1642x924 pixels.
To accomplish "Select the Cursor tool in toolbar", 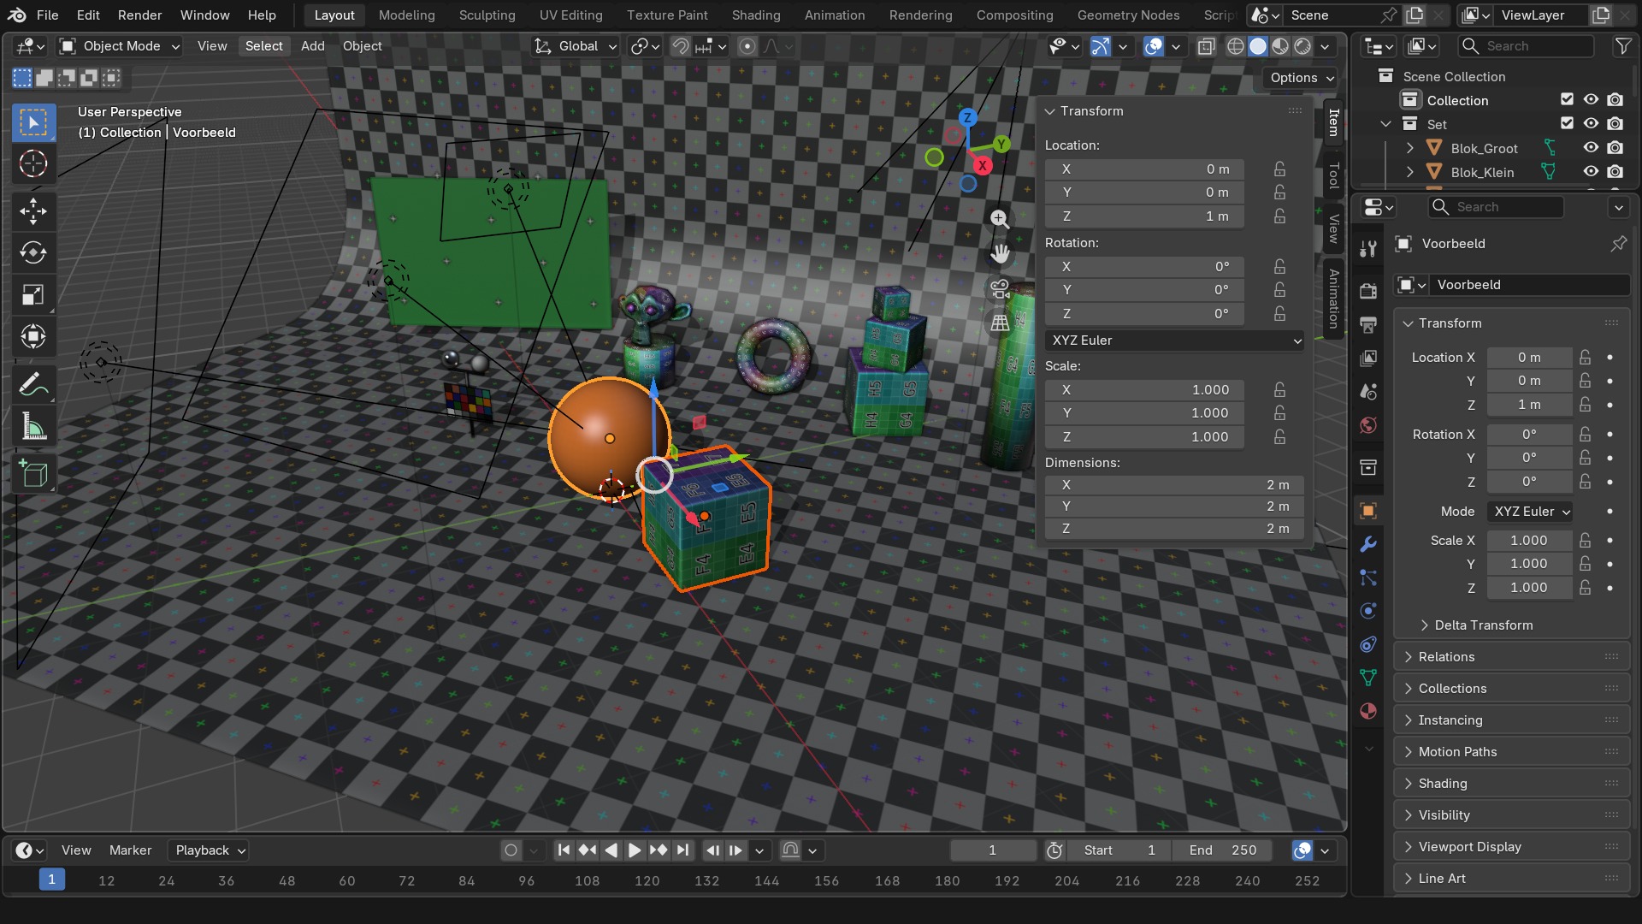I will coord(33,163).
